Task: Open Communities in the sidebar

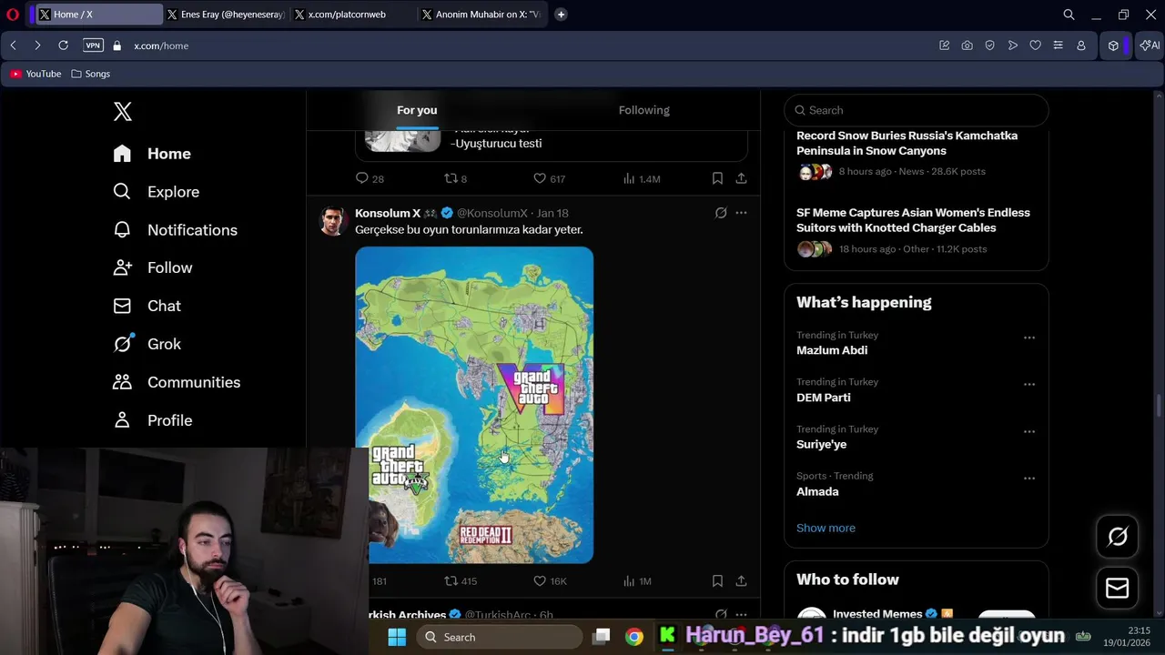Action: point(177,382)
